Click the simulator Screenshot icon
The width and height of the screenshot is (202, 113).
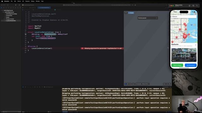point(193,6)
